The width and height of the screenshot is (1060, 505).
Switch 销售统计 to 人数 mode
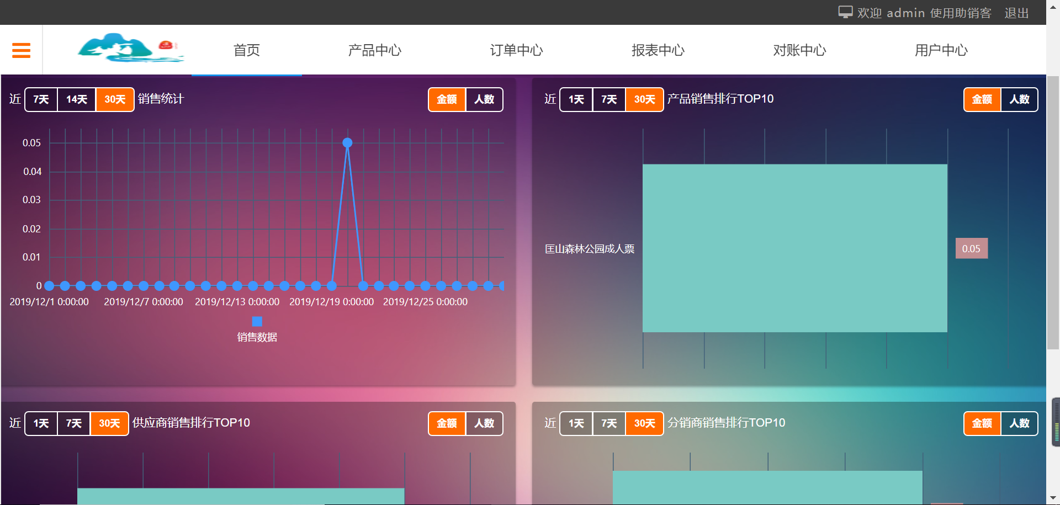[484, 99]
